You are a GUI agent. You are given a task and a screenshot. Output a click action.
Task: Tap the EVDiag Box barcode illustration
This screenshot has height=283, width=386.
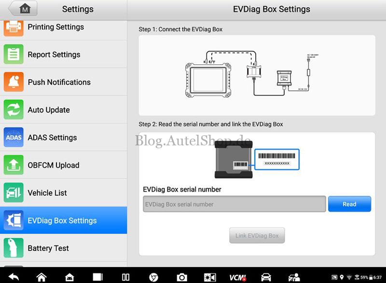pyautogui.click(x=257, y=159)
